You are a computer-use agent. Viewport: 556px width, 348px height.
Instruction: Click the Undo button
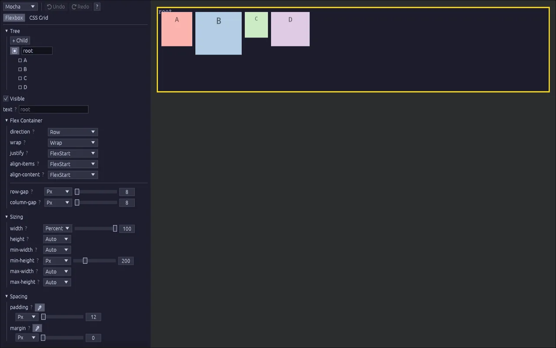pos(56,7)
